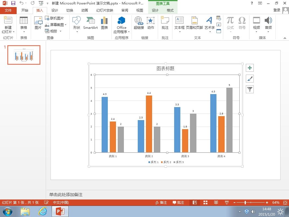Switch to Normal view in status bar

195,202
